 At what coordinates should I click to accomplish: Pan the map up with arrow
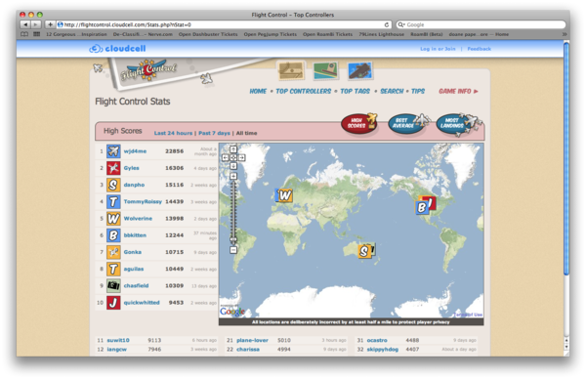[x=233, y=149]
